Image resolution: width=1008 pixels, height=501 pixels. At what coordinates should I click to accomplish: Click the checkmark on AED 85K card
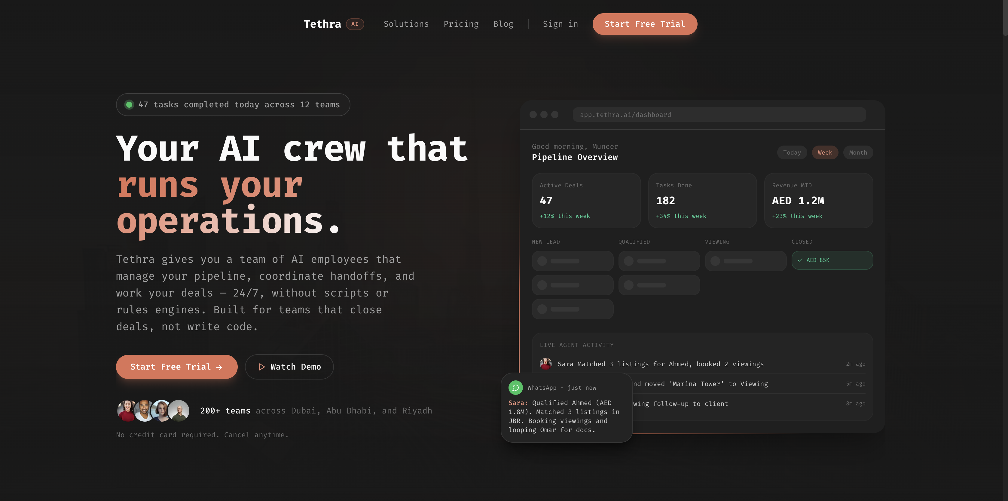pyautogui.click(x=800, y=260)
